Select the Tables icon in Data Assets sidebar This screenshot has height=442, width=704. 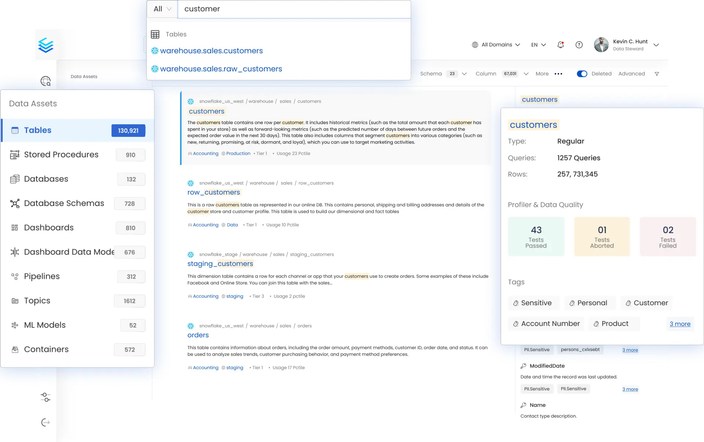(15, 130)
